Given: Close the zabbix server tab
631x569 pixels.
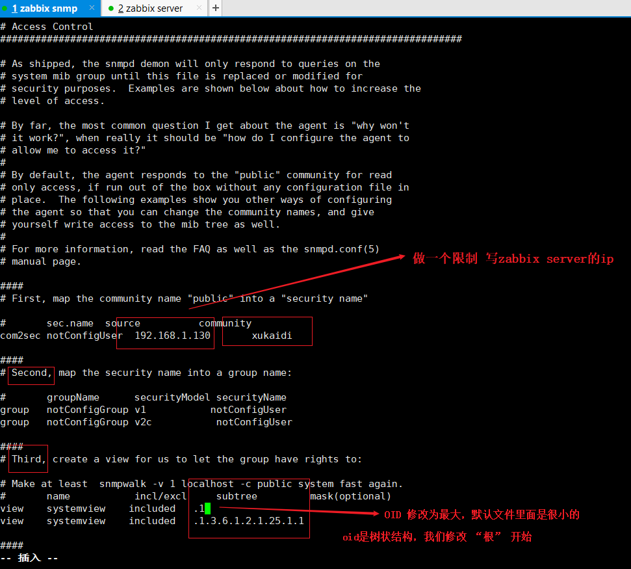Looking at the screenshot, I should (x=199, y=8).
